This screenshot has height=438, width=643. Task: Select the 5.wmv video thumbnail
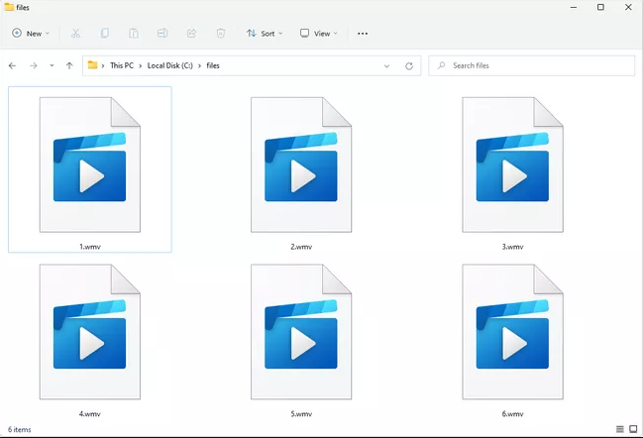(301, 332)
